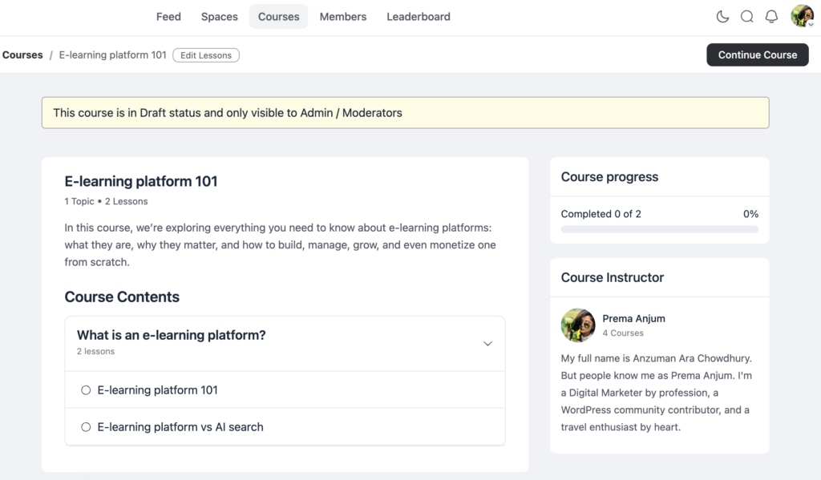Toggle dark mode with the moon icon
Viewport: 821px width, 480px height.
(x=722, y=16)
